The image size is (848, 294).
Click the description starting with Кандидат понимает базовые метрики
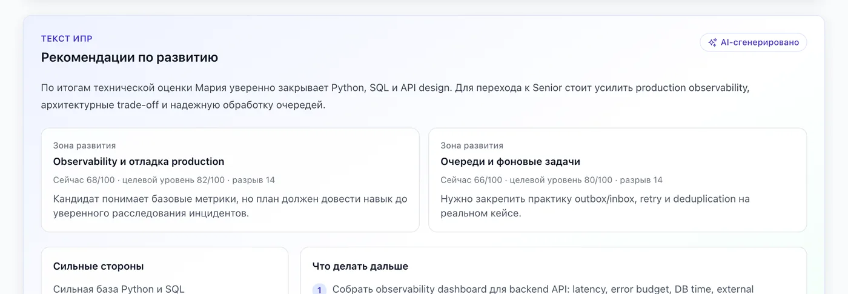click(x=230, y=206)
